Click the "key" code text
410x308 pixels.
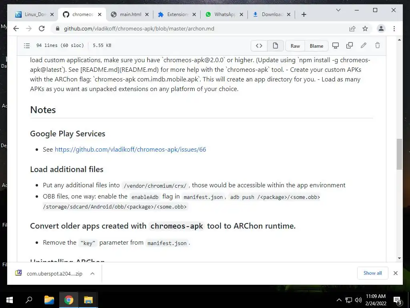click(x=88, y=243)
